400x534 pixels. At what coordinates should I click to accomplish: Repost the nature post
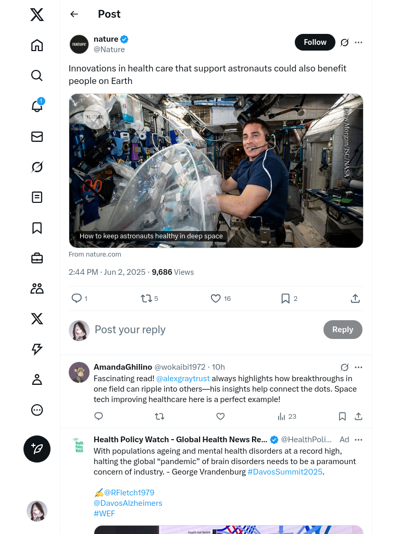point(146,298)
